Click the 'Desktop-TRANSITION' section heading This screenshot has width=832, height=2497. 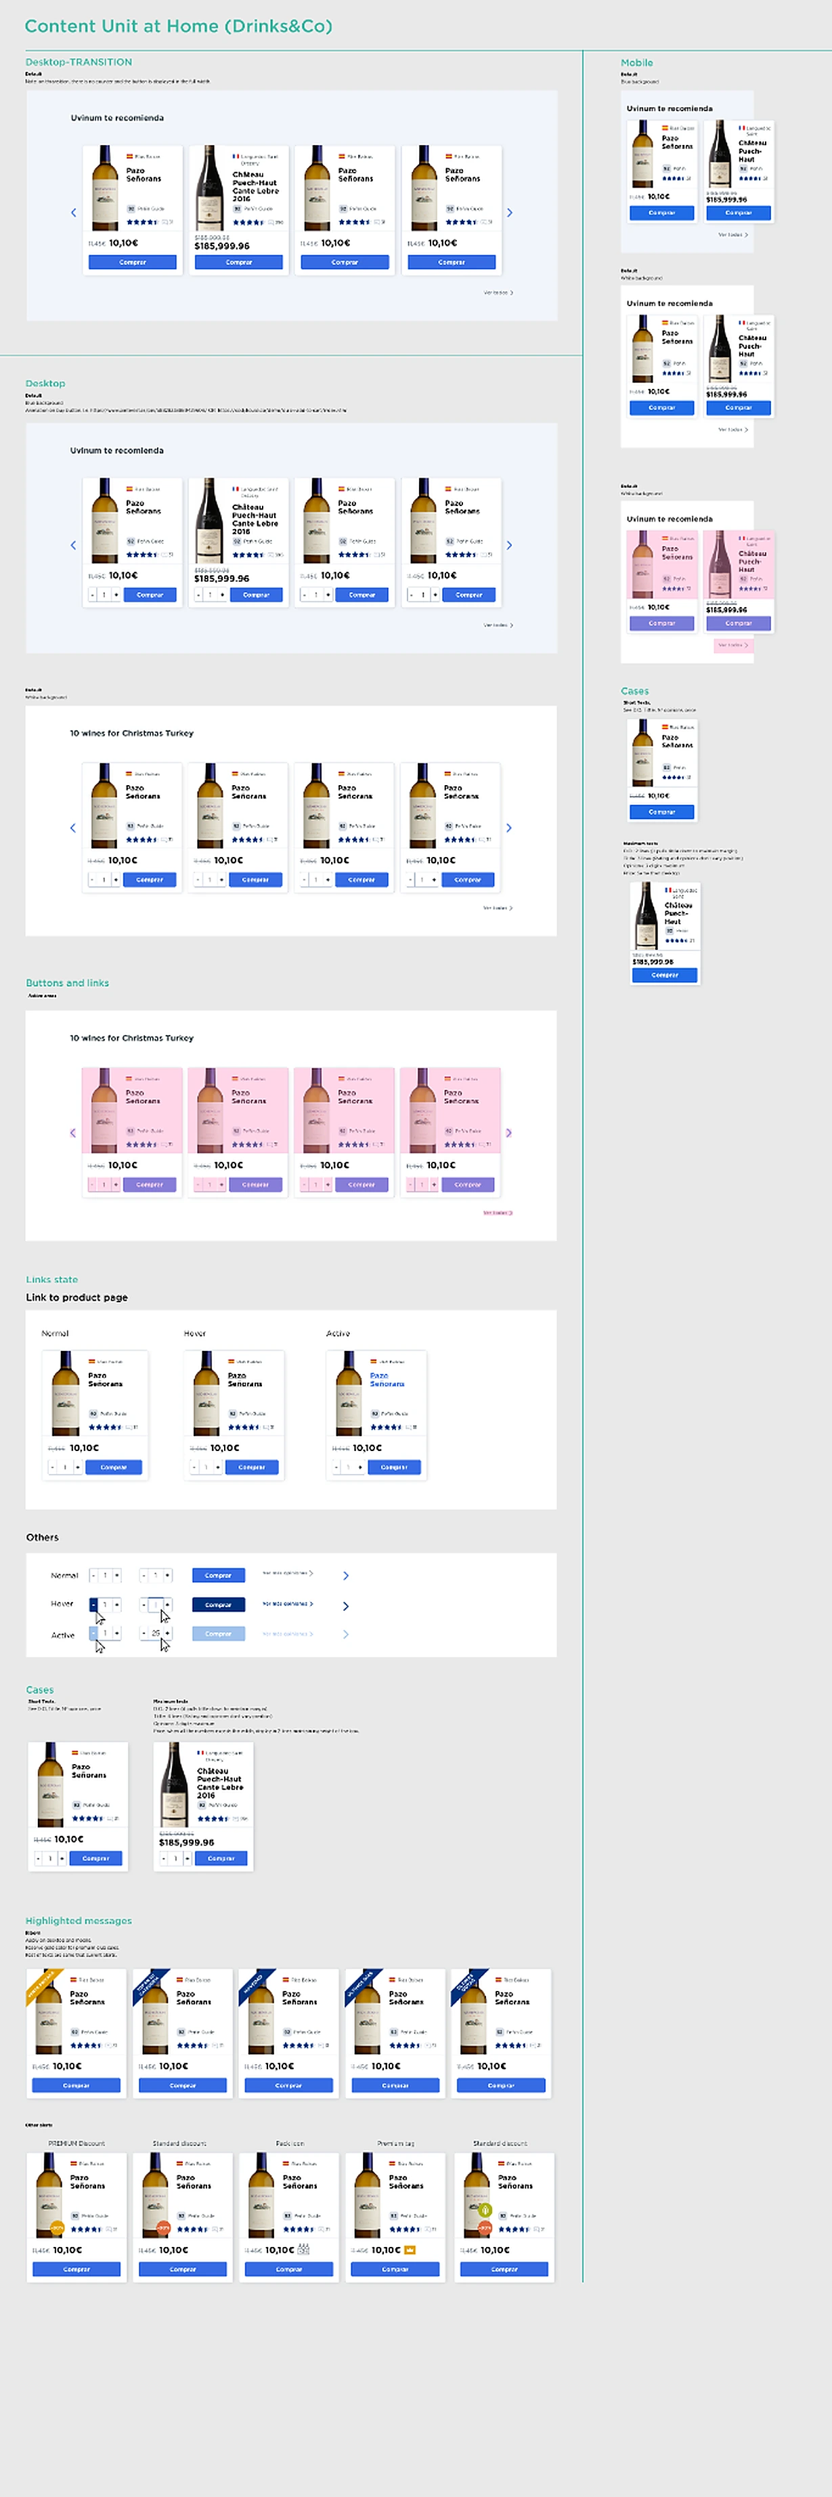[x=79, y=62]
